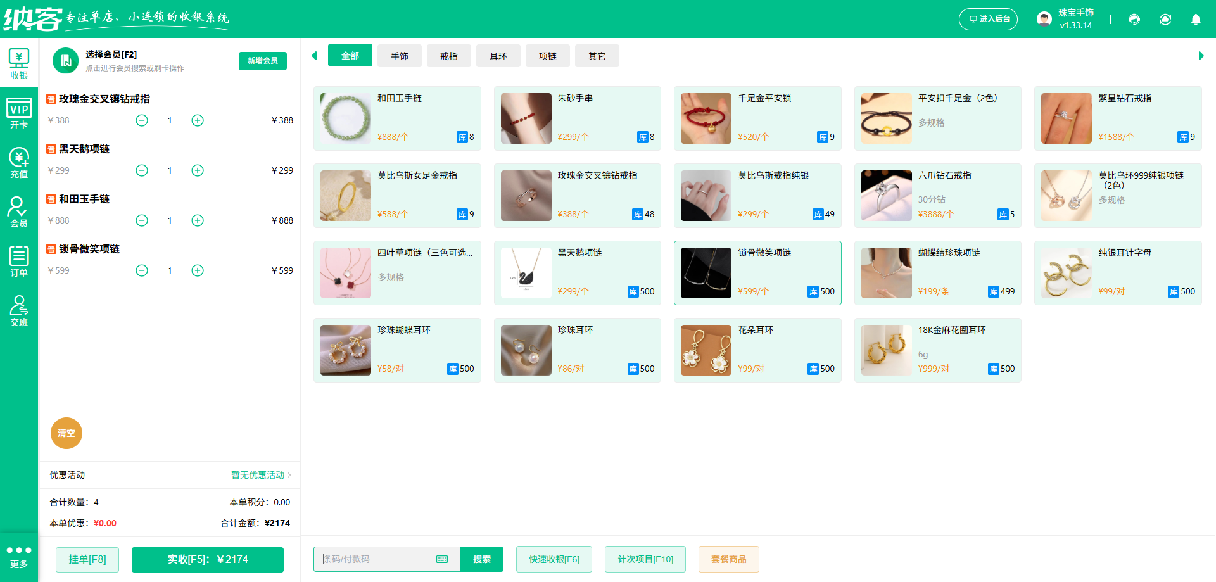Increase 黑天鹅项链 quantity with plus stepper
Viewport: 1216px width, 582px height.
coord(197,170)
